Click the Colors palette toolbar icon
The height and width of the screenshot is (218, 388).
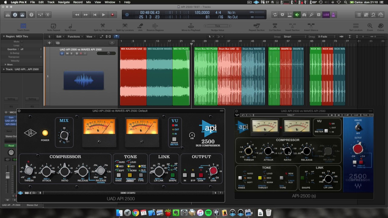click(380, 26)
